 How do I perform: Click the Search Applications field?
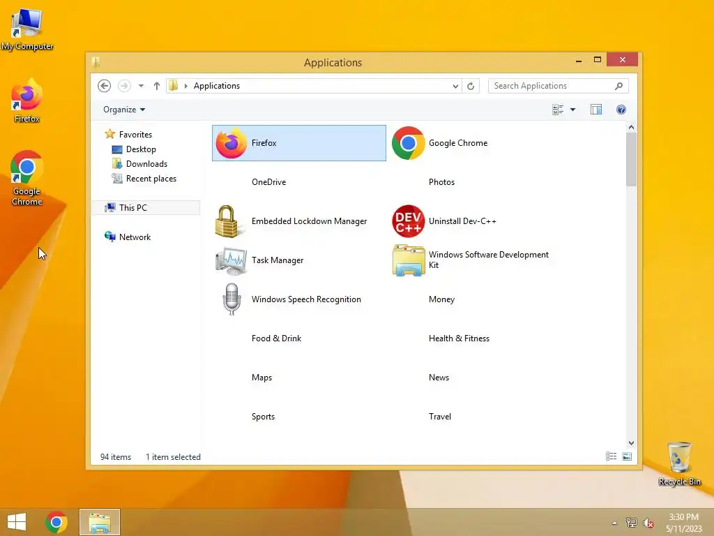[x=551, y=86]
